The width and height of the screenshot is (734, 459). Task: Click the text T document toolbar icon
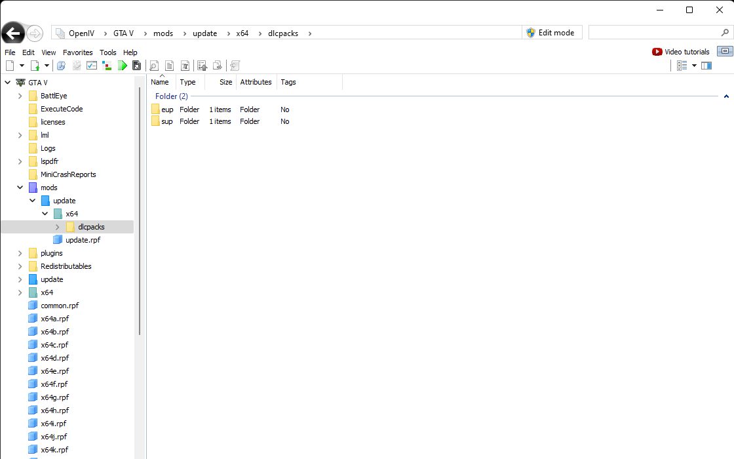[185, 66]
